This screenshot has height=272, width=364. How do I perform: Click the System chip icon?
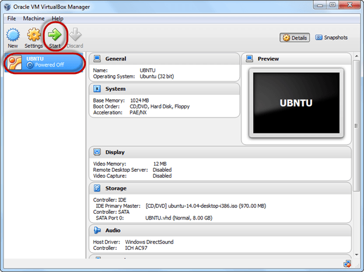point(96,89)
